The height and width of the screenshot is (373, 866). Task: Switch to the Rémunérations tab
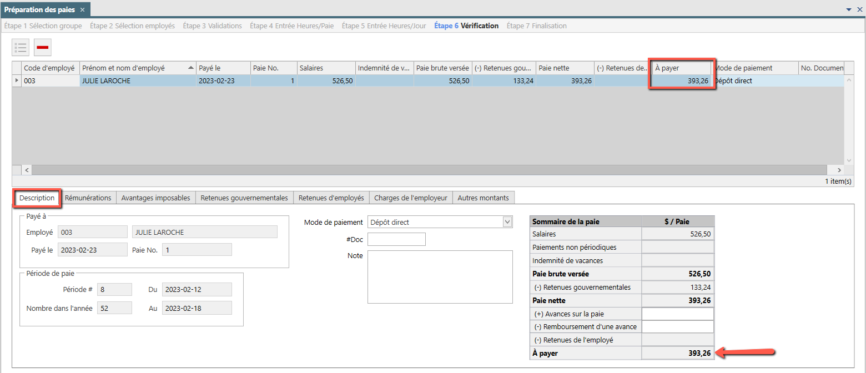pos(88,198)
